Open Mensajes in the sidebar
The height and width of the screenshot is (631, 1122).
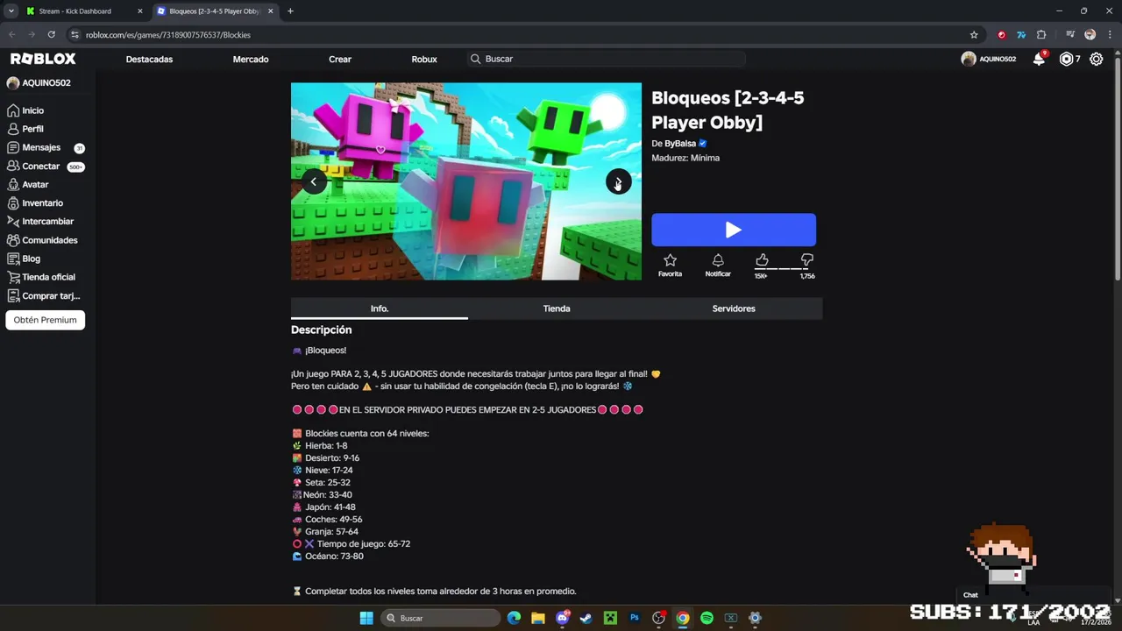point(46,147)
